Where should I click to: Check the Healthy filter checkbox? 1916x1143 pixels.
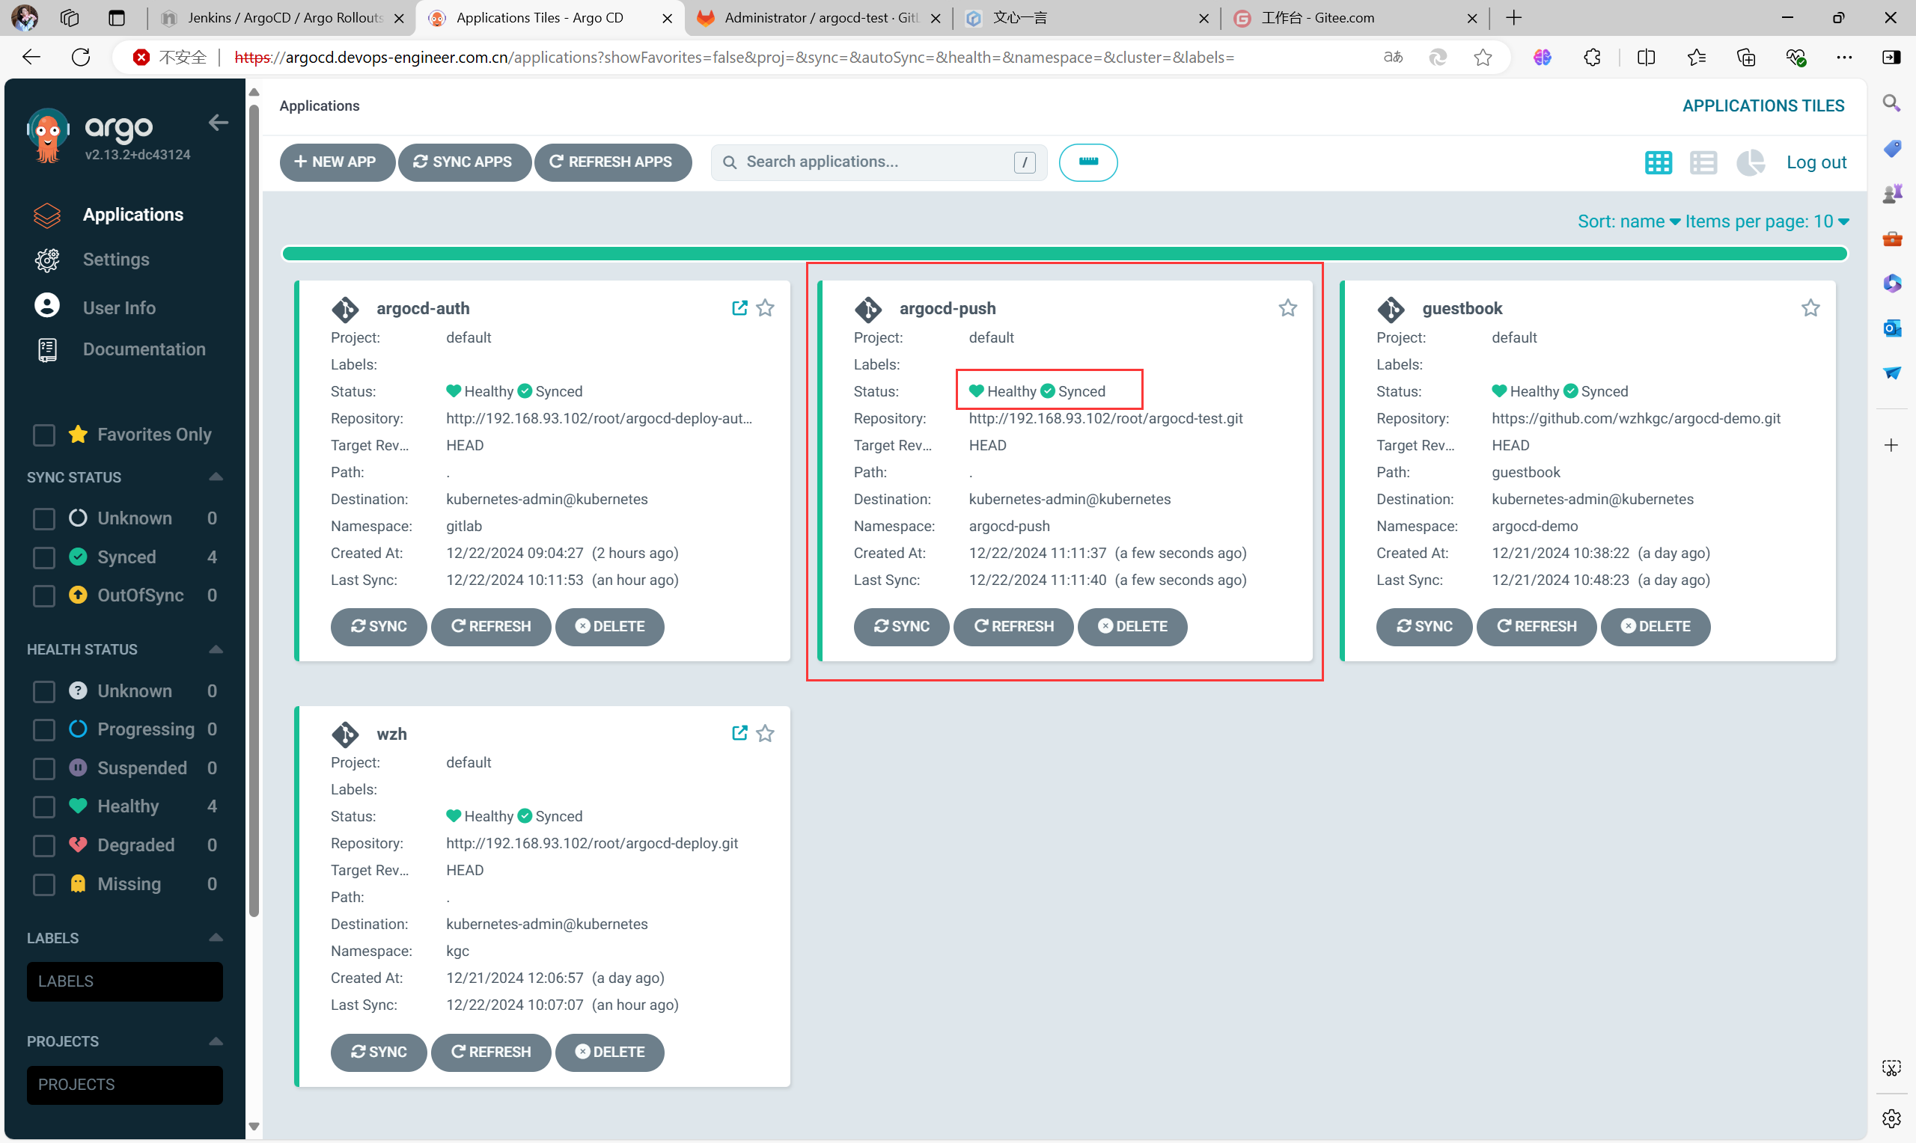(44, 806)
